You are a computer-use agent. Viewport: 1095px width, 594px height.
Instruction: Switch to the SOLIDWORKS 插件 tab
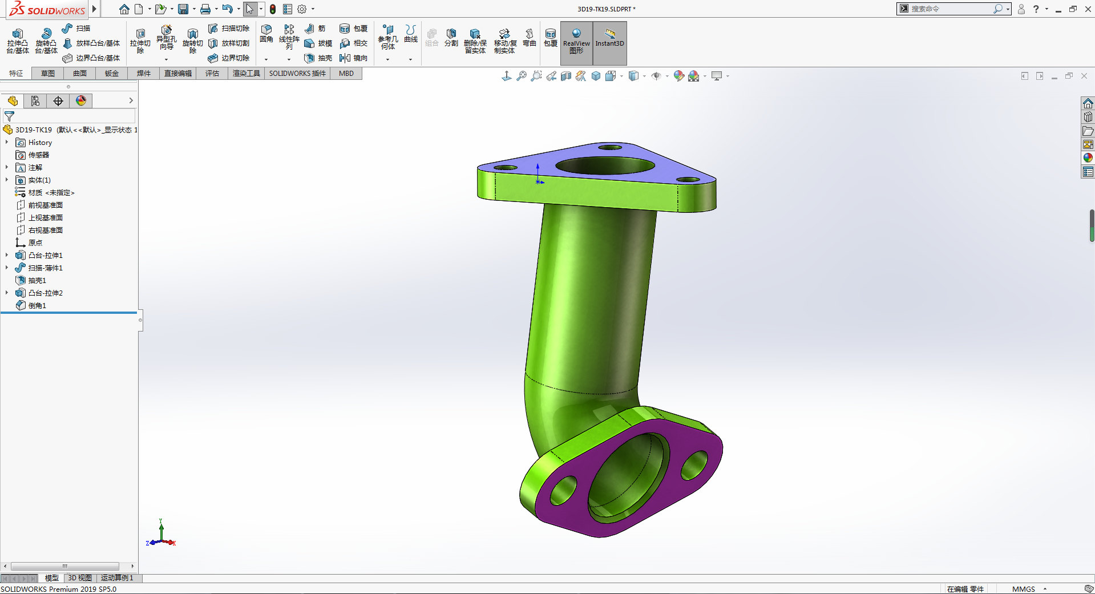pos(297,74)
